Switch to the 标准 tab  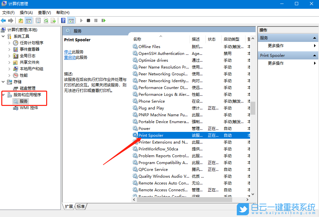coord(81,206)
